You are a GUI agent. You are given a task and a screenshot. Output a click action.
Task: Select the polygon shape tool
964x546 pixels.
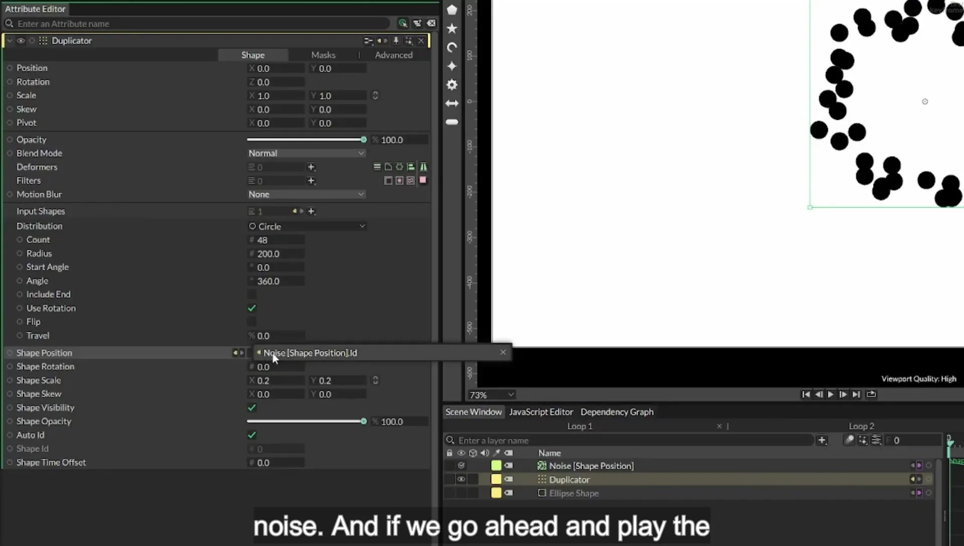coord(452,10)
